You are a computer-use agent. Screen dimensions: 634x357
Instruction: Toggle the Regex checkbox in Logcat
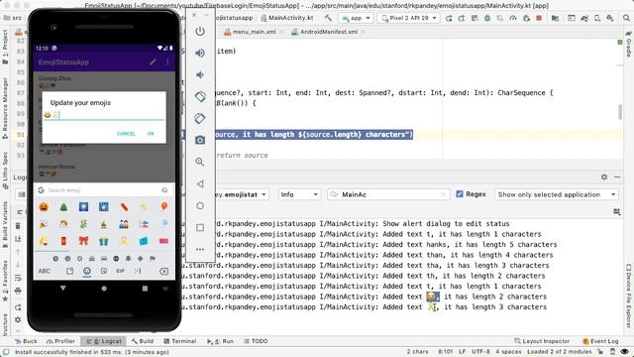460,194
